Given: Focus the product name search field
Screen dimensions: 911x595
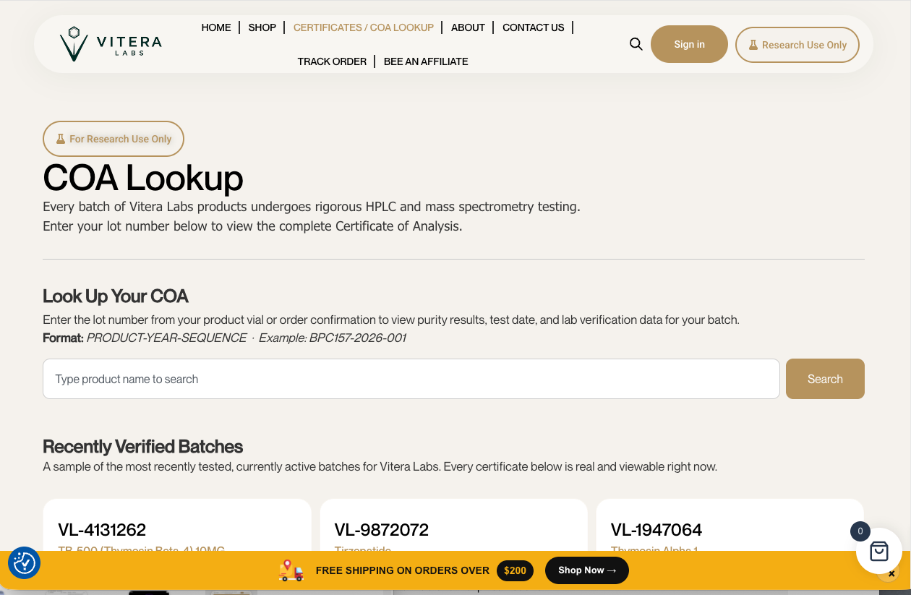Looking at the screenshot, I should 411,379.
